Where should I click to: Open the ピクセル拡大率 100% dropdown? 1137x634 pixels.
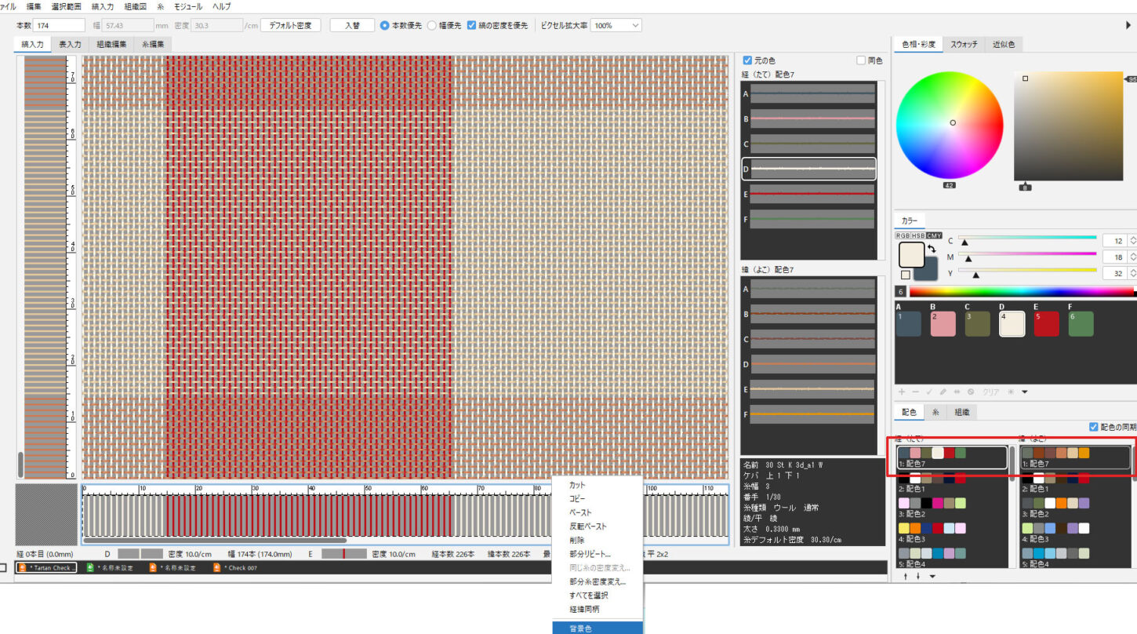tap(616, 25)
